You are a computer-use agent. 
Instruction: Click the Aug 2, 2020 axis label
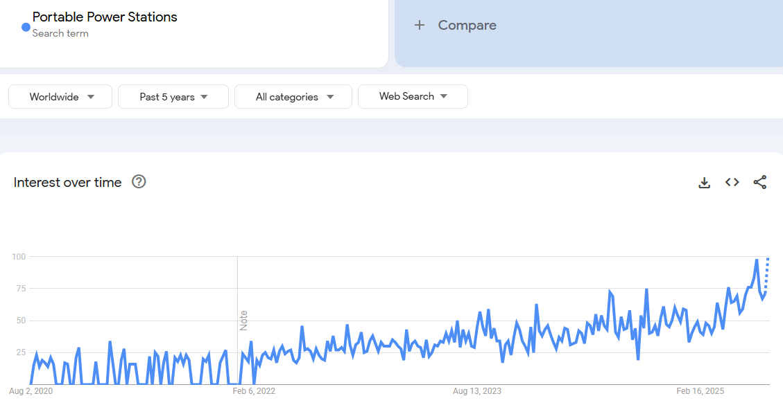tap(31, 391)
